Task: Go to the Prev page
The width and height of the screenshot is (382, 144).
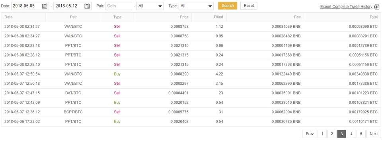Action: [x=310, y=134]
